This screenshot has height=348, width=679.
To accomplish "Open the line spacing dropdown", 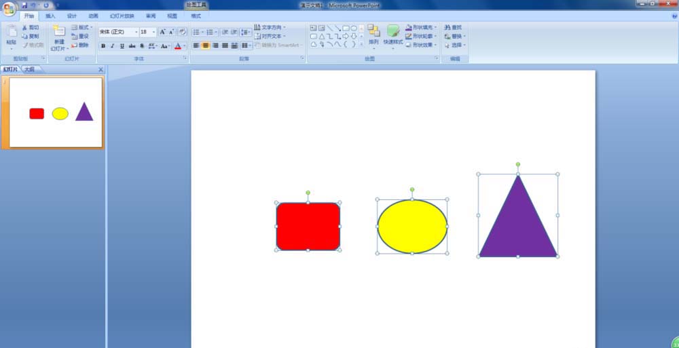I will pos(246,32).
